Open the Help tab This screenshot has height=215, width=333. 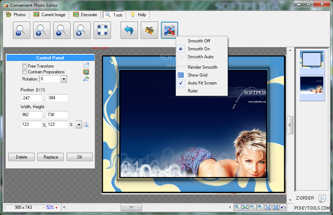point(139,15)
